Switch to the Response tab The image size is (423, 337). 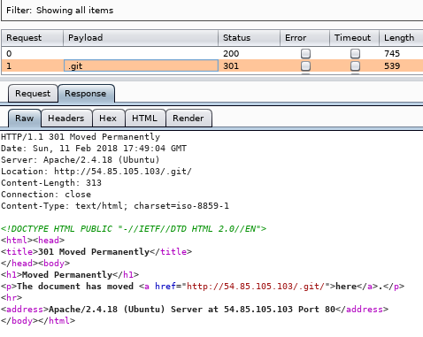[x=86, y=94]
